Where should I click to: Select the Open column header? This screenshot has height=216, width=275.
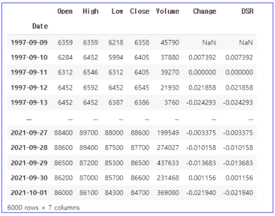[65, 11]
